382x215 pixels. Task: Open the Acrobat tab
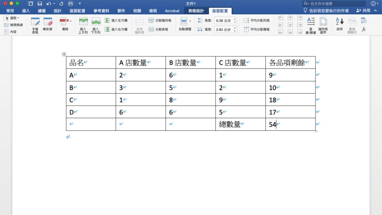click(172, 11)
